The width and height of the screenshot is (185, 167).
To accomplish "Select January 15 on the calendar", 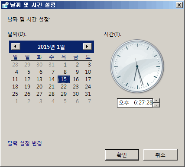I will point(64,79).
